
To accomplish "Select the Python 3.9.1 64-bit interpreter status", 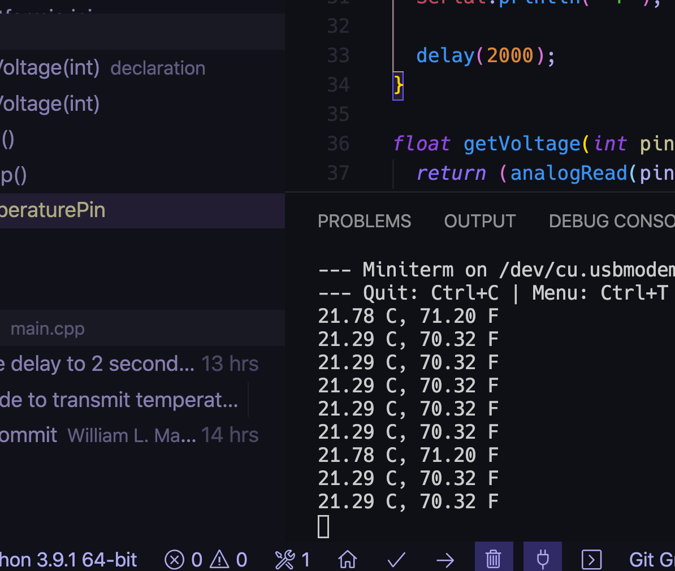I will [68, 560].
